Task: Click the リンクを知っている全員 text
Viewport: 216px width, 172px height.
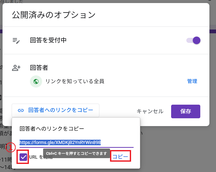Action: point(75,81)
